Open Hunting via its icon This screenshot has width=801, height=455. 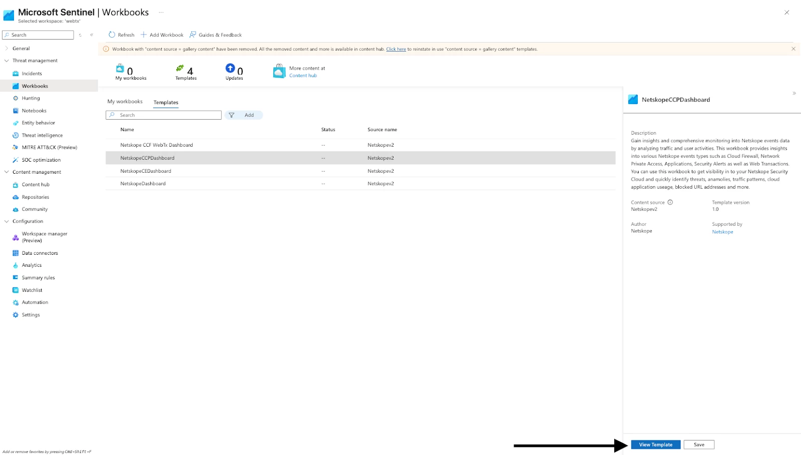[x=16, y=98]
